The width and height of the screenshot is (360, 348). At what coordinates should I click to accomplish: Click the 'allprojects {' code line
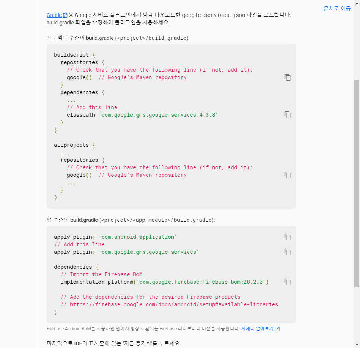point(75,145)
